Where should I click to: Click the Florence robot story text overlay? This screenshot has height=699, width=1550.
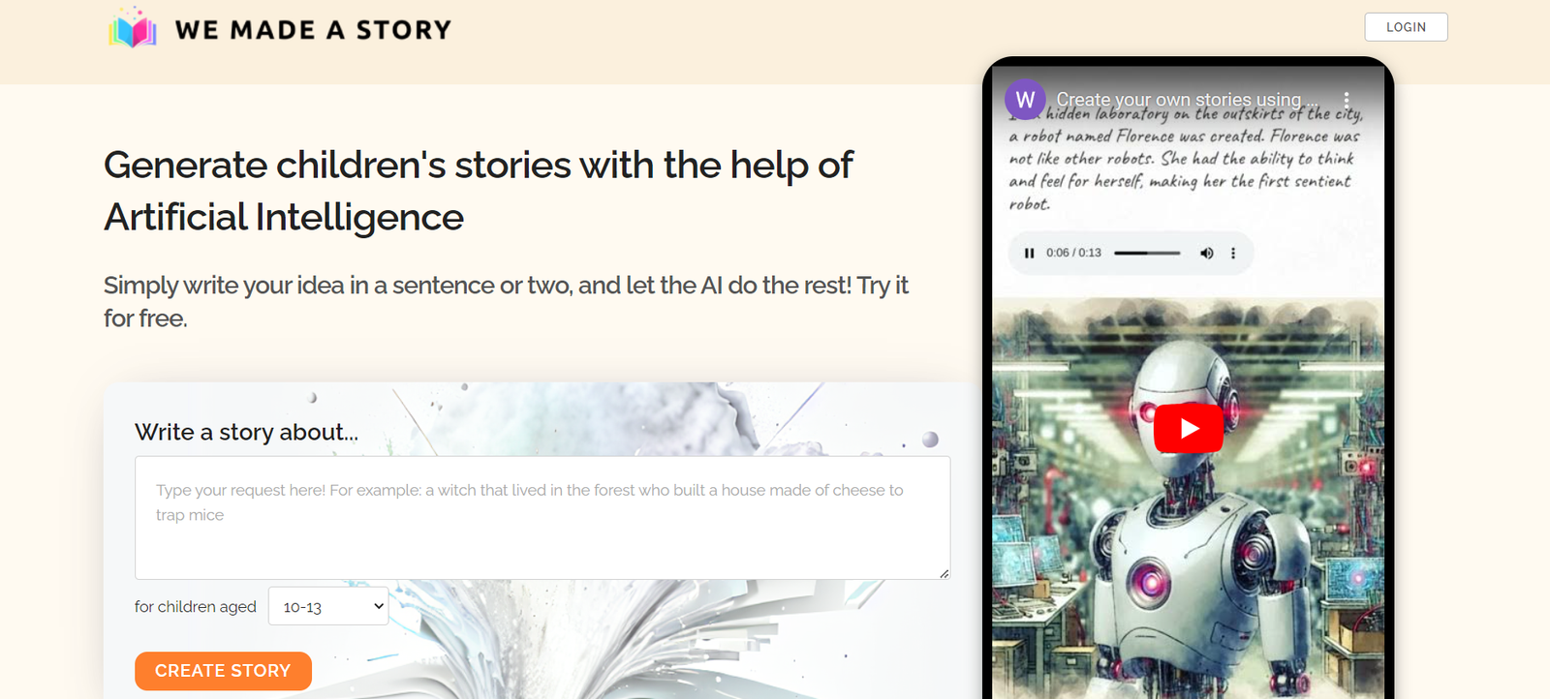point(1185,159)
